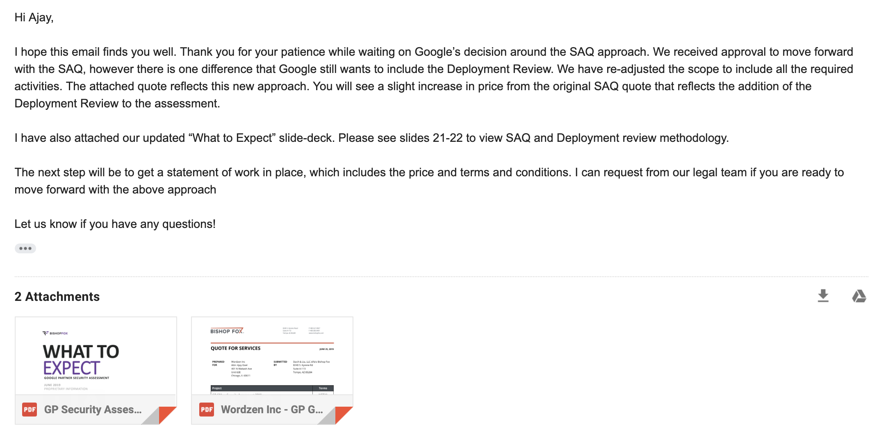The width and height of the screenshot is (888, 437).
Task: Download all attachments
Action: 823,296
